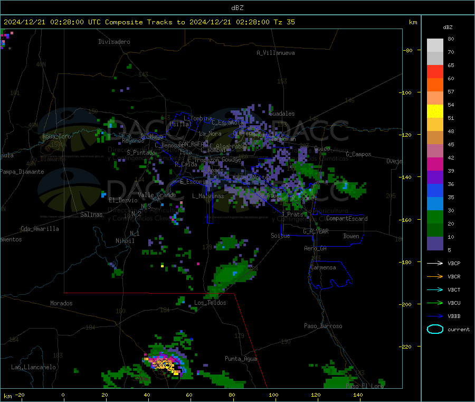Screen dimensions: 475x402
Task: Select the yellow 51 dBZ color swatch
Action: (x=435, y=111)
